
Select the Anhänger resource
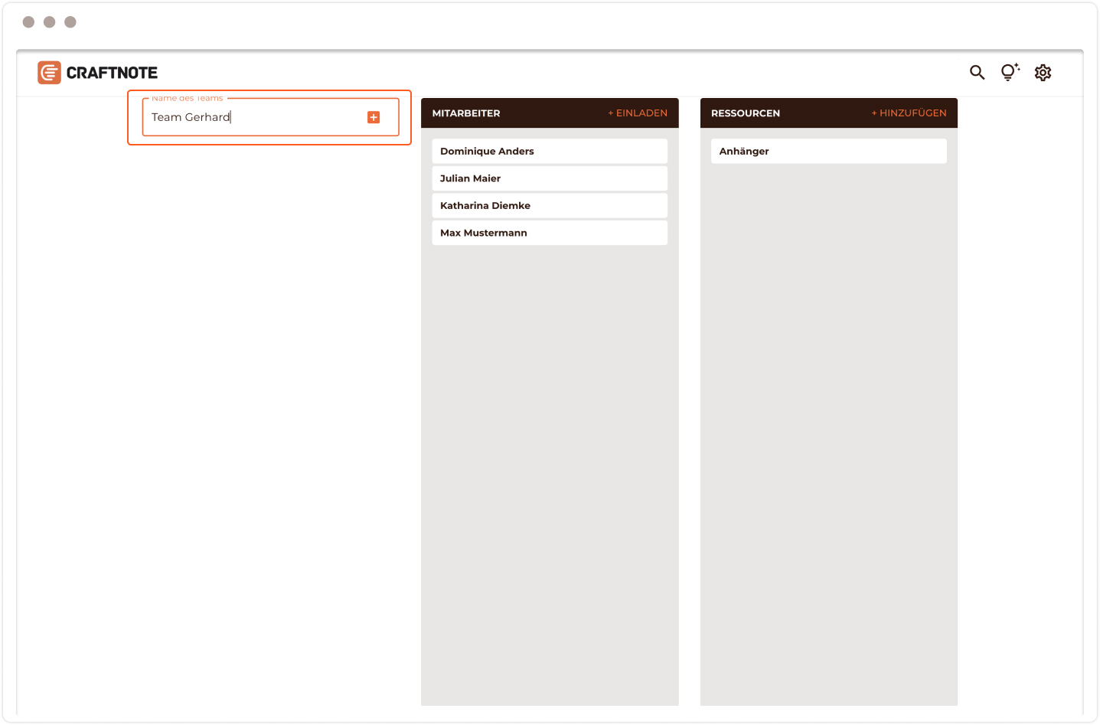829,151
